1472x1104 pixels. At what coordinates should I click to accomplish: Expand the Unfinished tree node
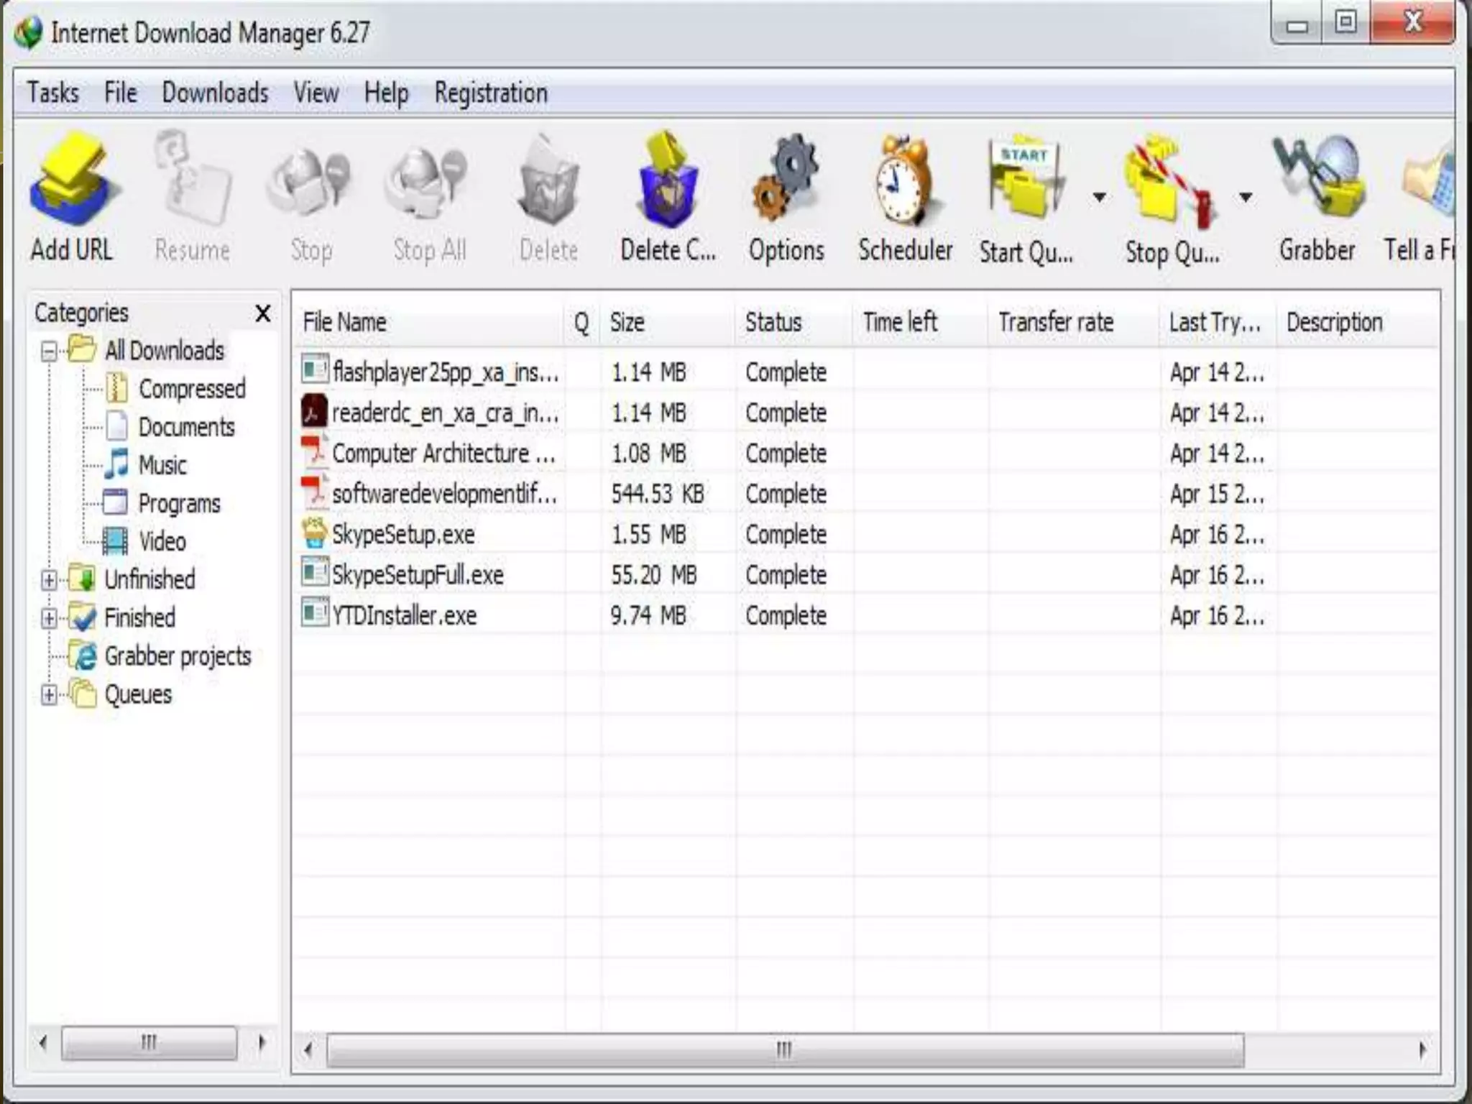(x=49, y=580)
